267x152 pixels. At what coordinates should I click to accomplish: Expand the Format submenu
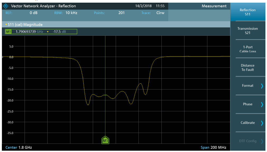tap(247, 86)
